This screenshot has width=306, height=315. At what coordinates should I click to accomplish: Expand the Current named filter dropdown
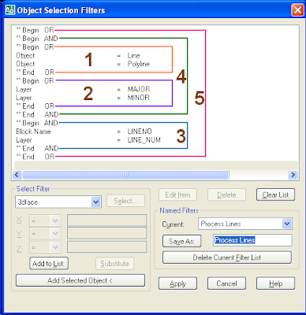[x=287, y=224]
